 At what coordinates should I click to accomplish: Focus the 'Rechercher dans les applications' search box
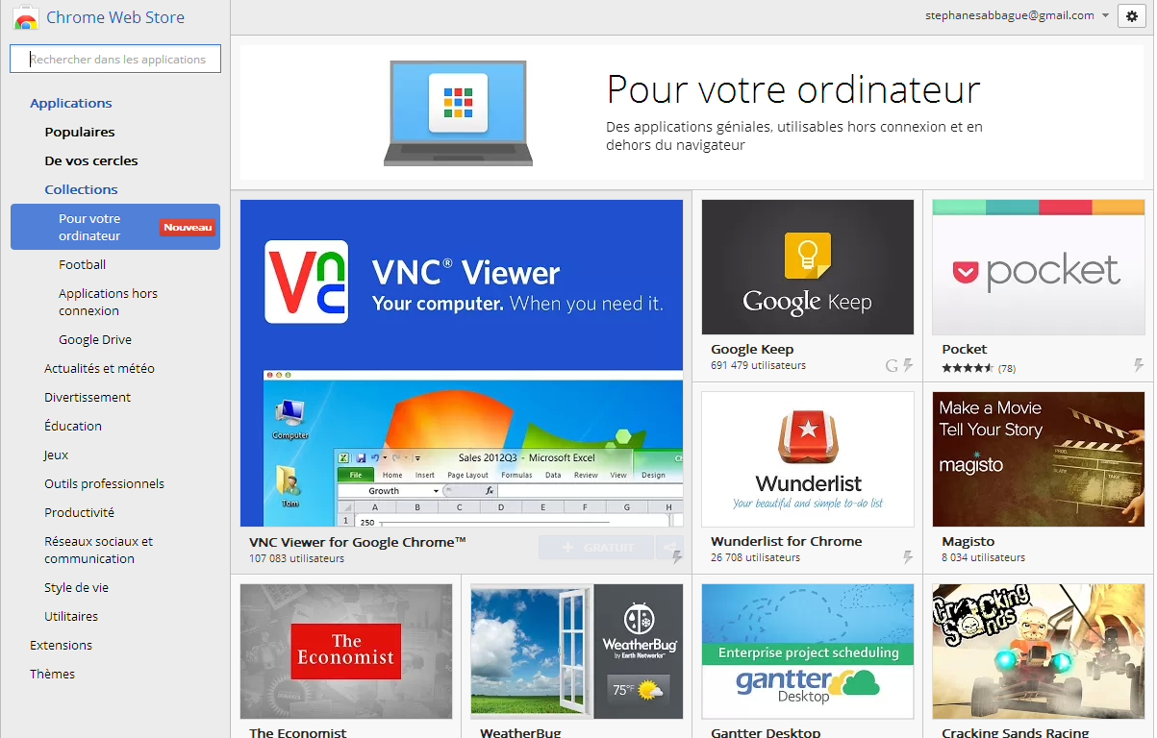coord(115,60)
